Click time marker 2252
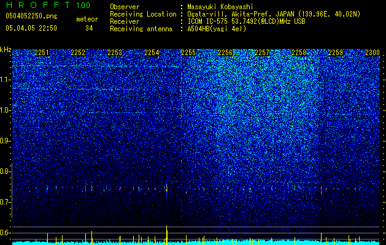The height and width of the screenshot is (245, 386). tap(78, 53)
